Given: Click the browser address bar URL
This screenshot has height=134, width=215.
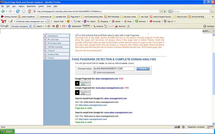Looking at the screenshot, I should coord(97,11).
